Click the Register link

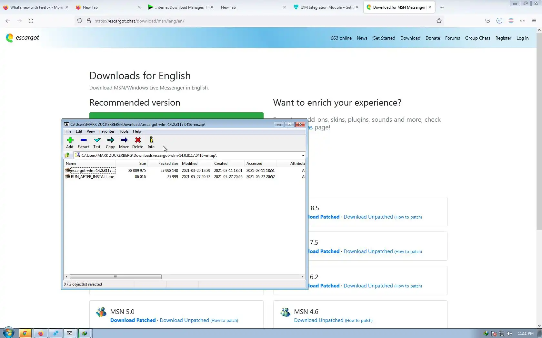tap(503, 38)
